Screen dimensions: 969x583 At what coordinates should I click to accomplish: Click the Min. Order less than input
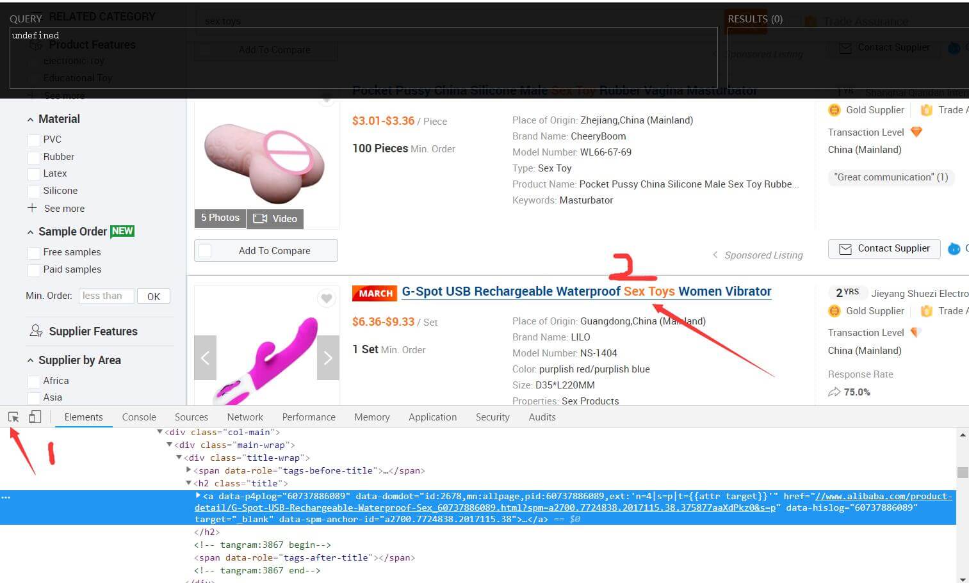106,296
